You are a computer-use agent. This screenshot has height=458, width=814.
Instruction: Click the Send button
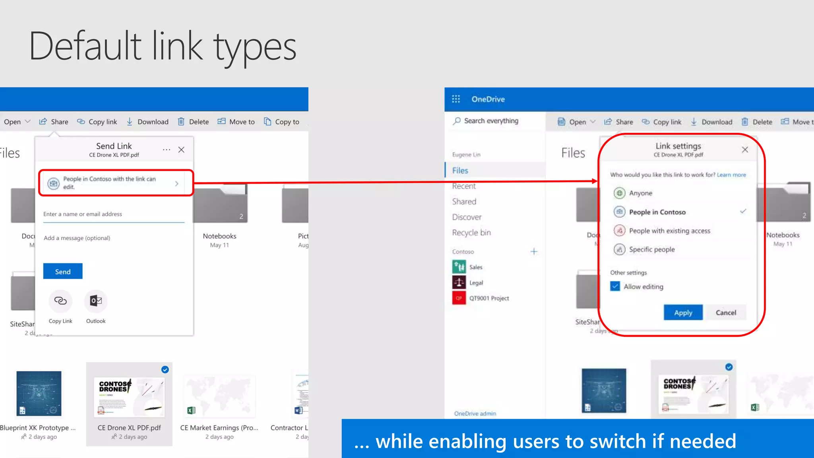[63, 271]
